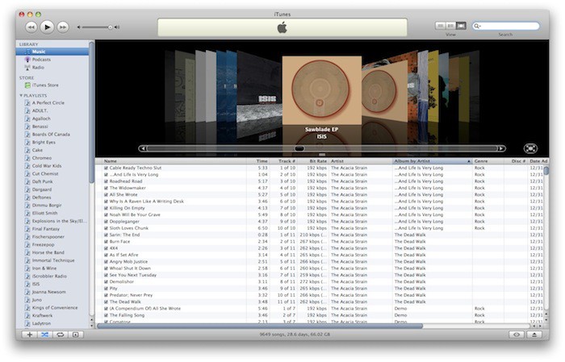Click the Cover Flow scrollbar thumb
565x362 pixels.
tap(299, 148)
